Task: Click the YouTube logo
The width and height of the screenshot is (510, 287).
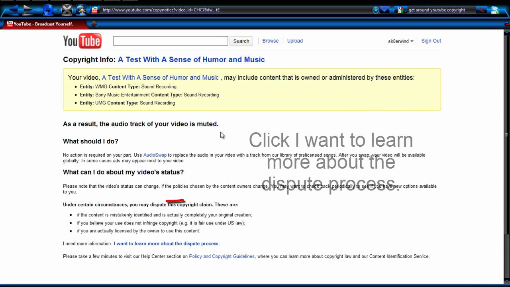Action: 82,41
